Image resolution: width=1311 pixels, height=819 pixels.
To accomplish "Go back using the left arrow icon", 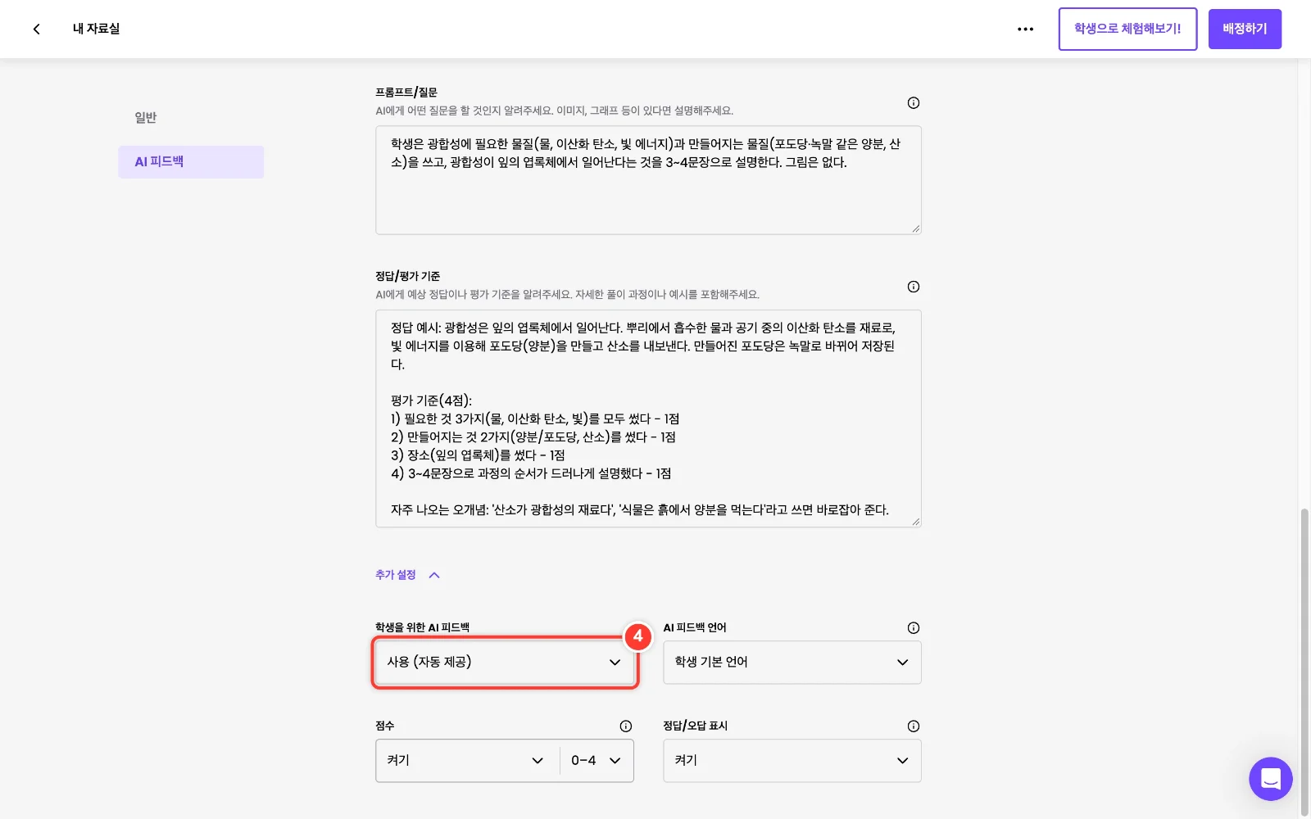I will (x=36, y=29).
